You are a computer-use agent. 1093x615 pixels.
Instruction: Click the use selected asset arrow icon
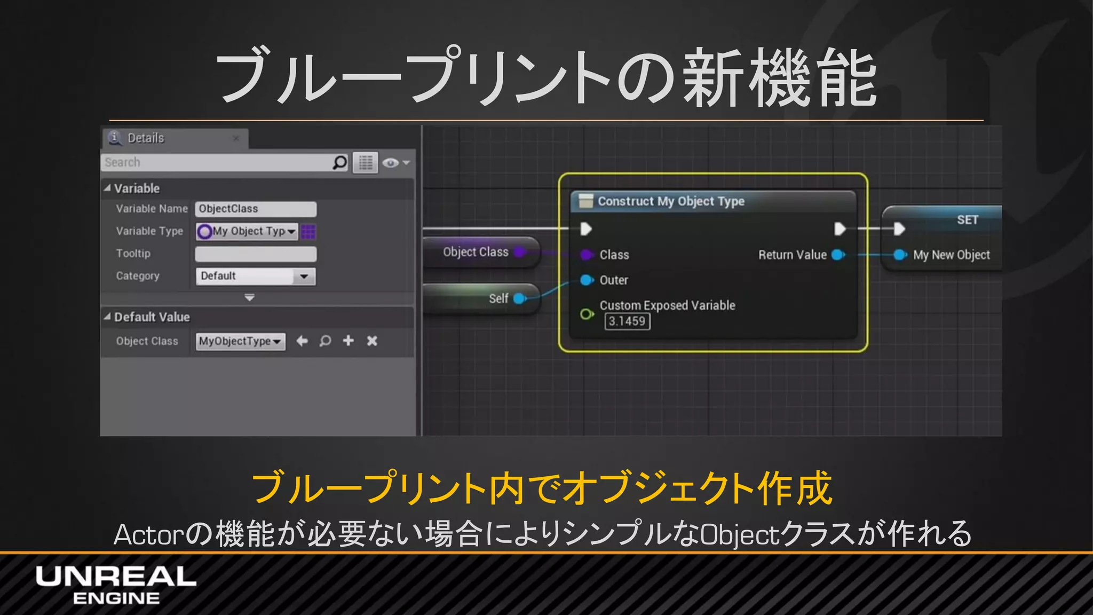302,341
